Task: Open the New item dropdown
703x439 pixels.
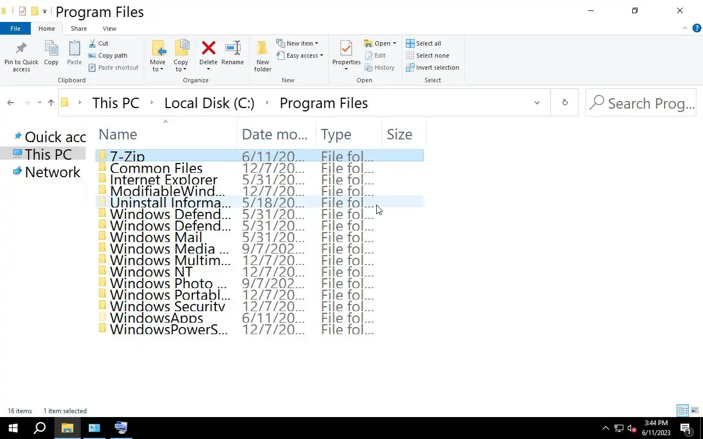Action: coord(297,43)
